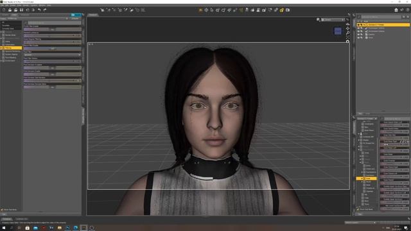Expand the General group in Render Settings
The width and height of the screenshot is (411, 231).
tap(1, 31)
